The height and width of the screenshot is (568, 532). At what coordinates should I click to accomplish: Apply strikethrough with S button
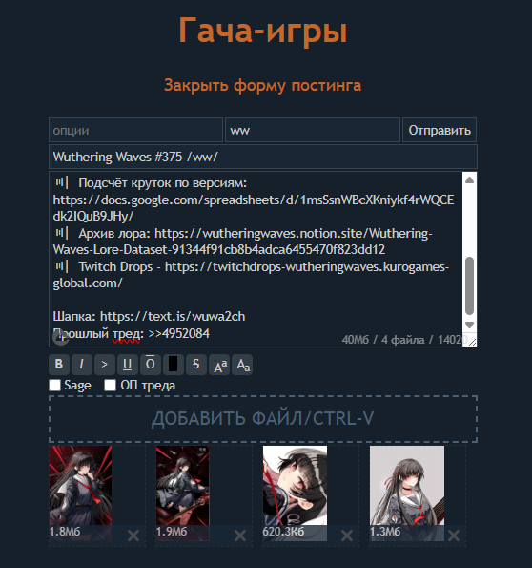[x=195, y=364]
